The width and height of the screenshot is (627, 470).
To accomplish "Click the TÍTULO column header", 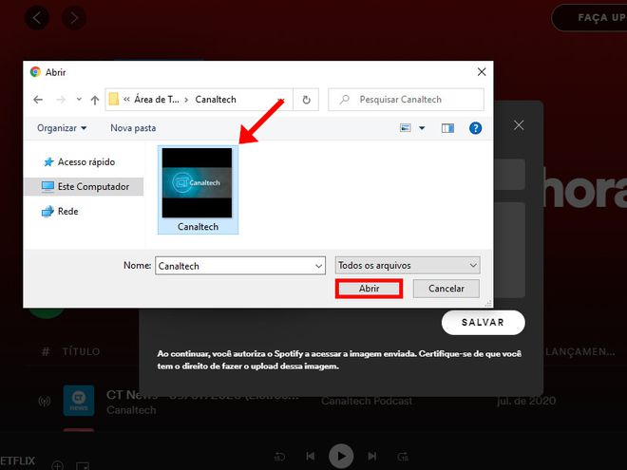I will point(81,351).
